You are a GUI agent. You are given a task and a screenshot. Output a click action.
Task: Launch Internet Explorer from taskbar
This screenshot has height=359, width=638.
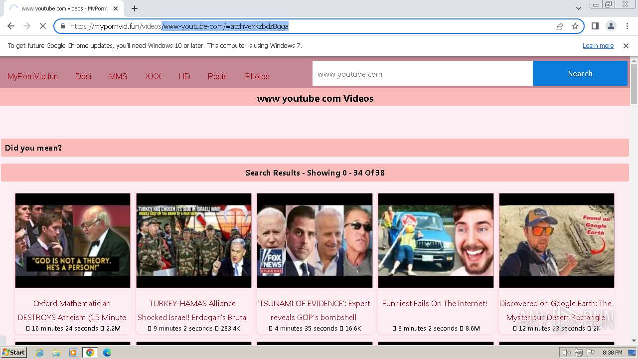[39, 353]
